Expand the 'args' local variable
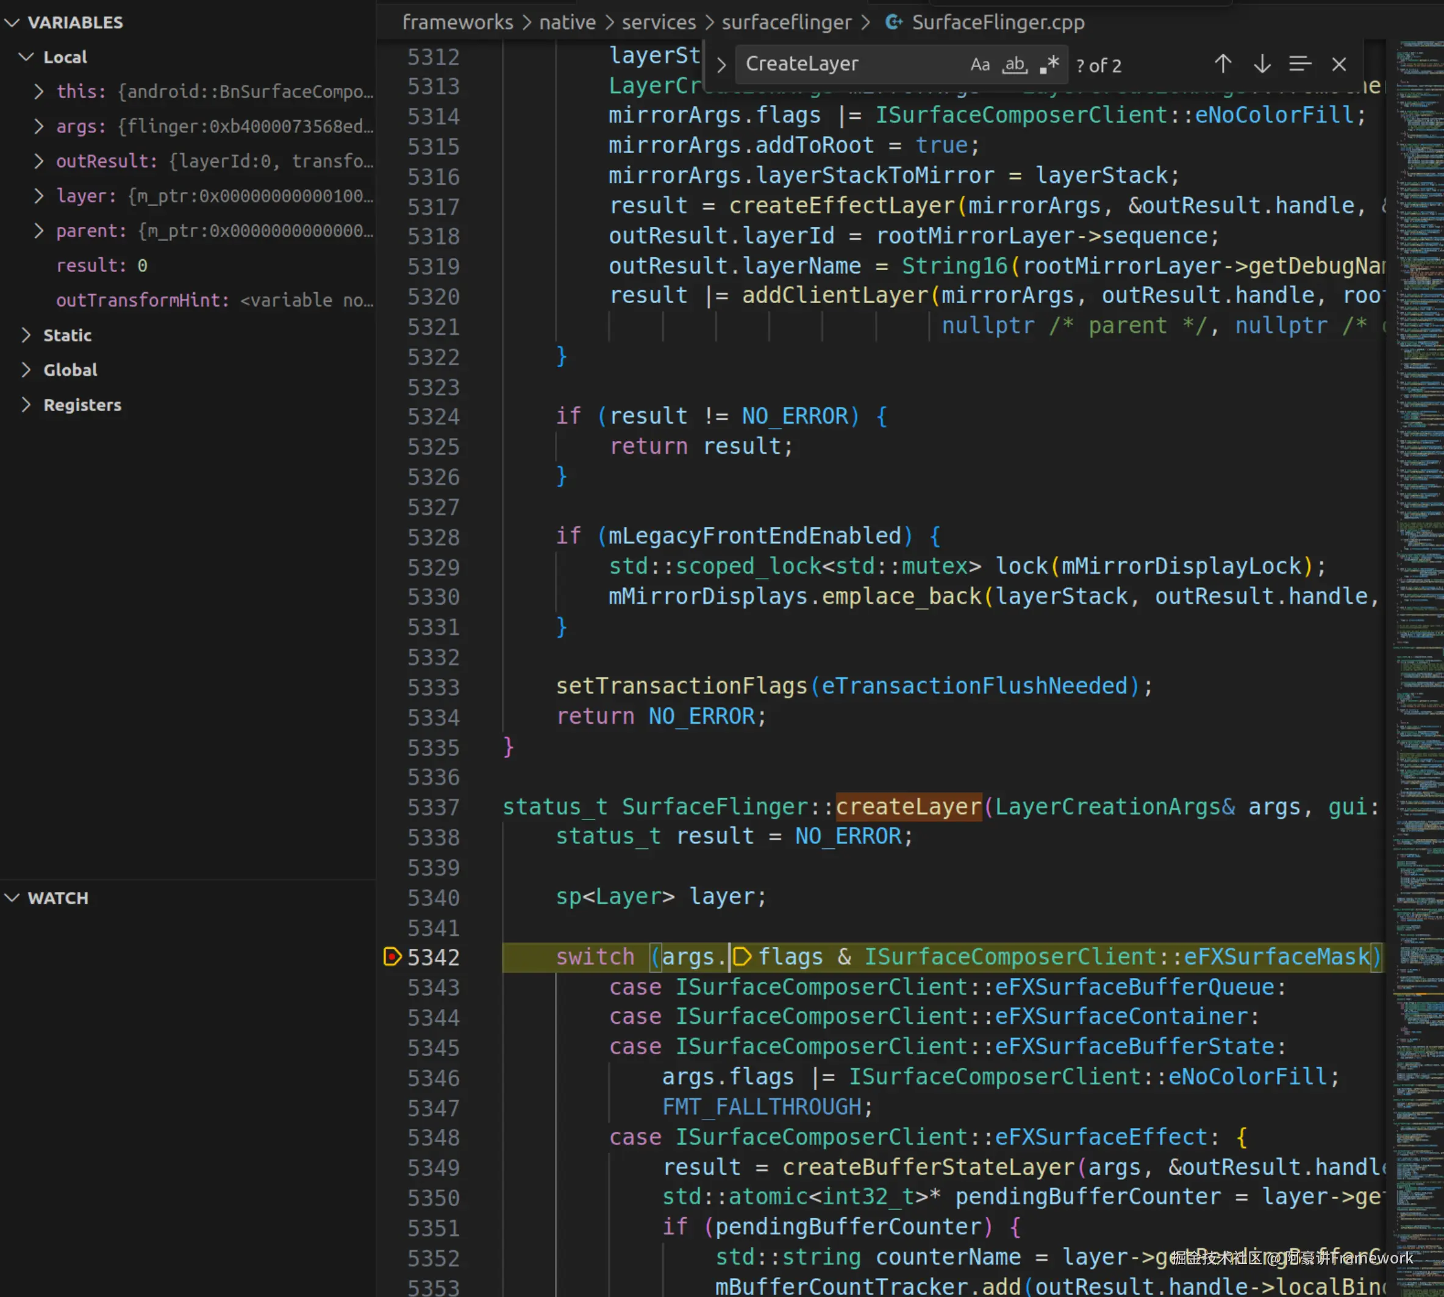1444x1297 pixels. pos(39,126)
